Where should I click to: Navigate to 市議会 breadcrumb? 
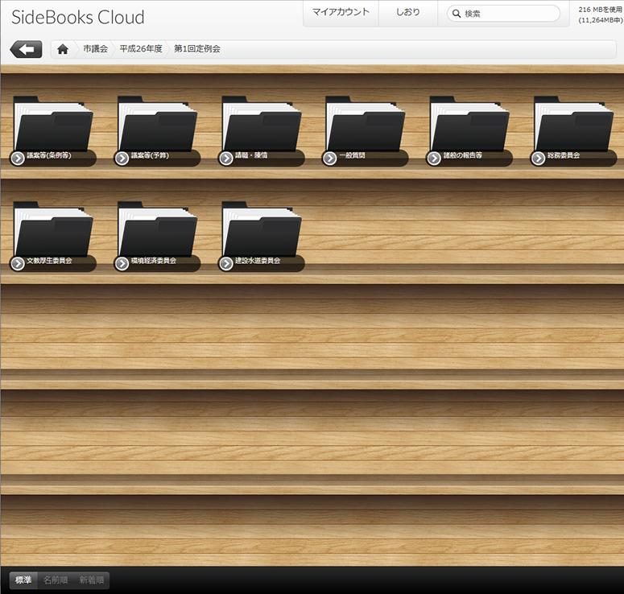[95, 50]
